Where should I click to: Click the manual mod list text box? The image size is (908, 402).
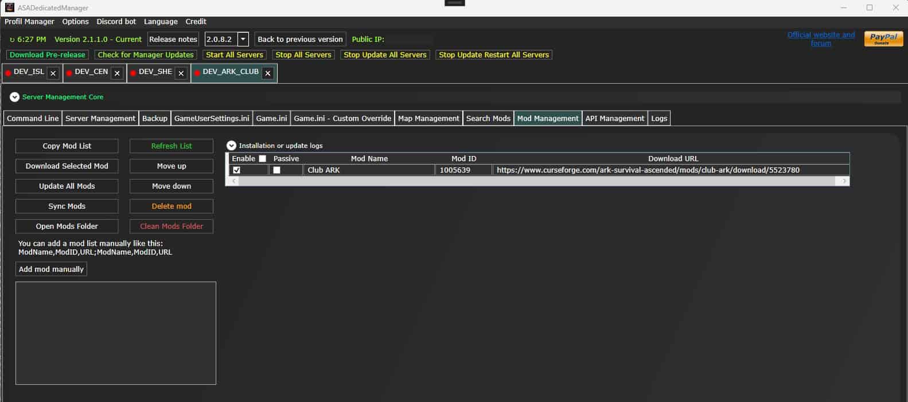click(116, 333)
